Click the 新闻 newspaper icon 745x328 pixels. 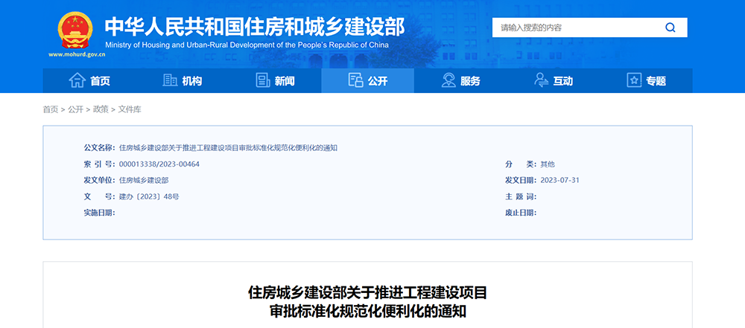tap(263, 80)
